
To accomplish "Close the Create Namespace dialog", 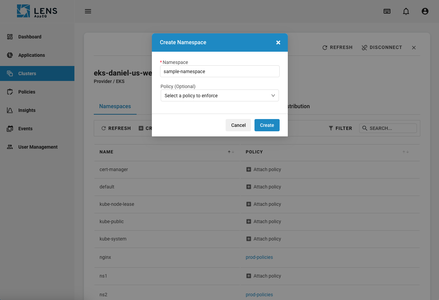I will [x=278, y=43].
